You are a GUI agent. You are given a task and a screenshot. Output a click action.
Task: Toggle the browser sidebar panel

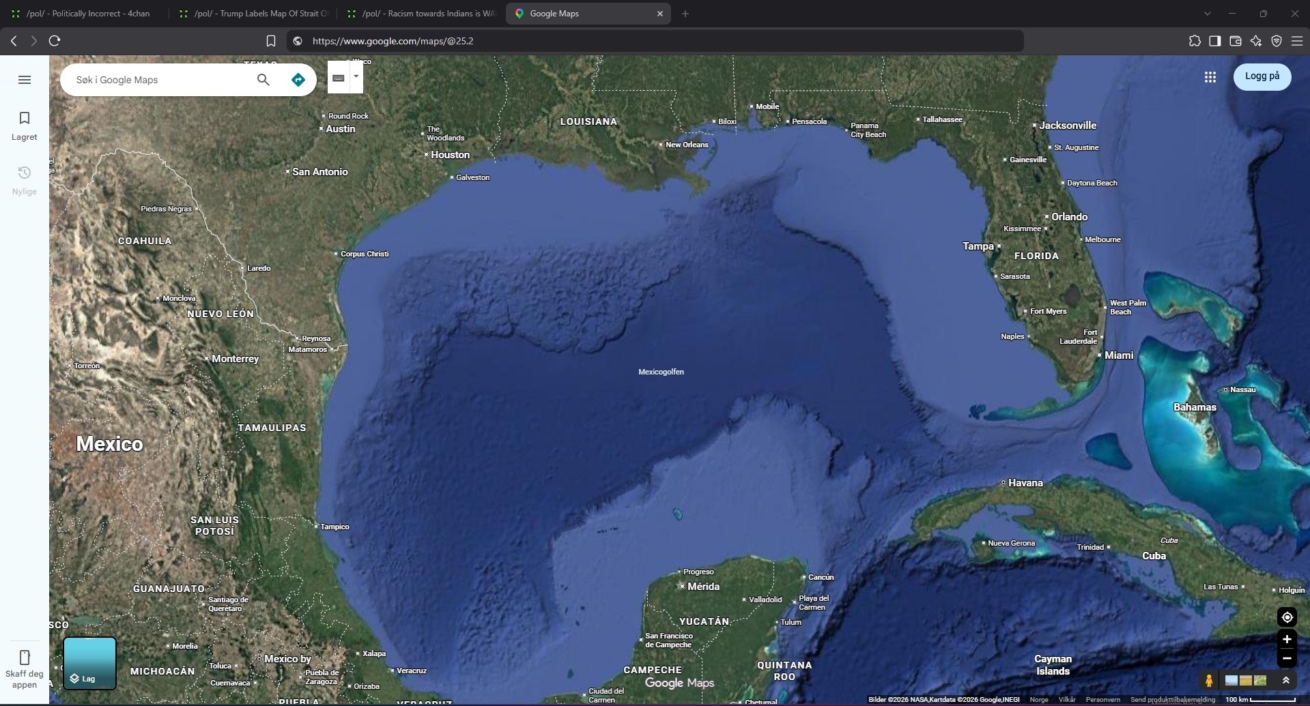click(x=1215, y=41)
